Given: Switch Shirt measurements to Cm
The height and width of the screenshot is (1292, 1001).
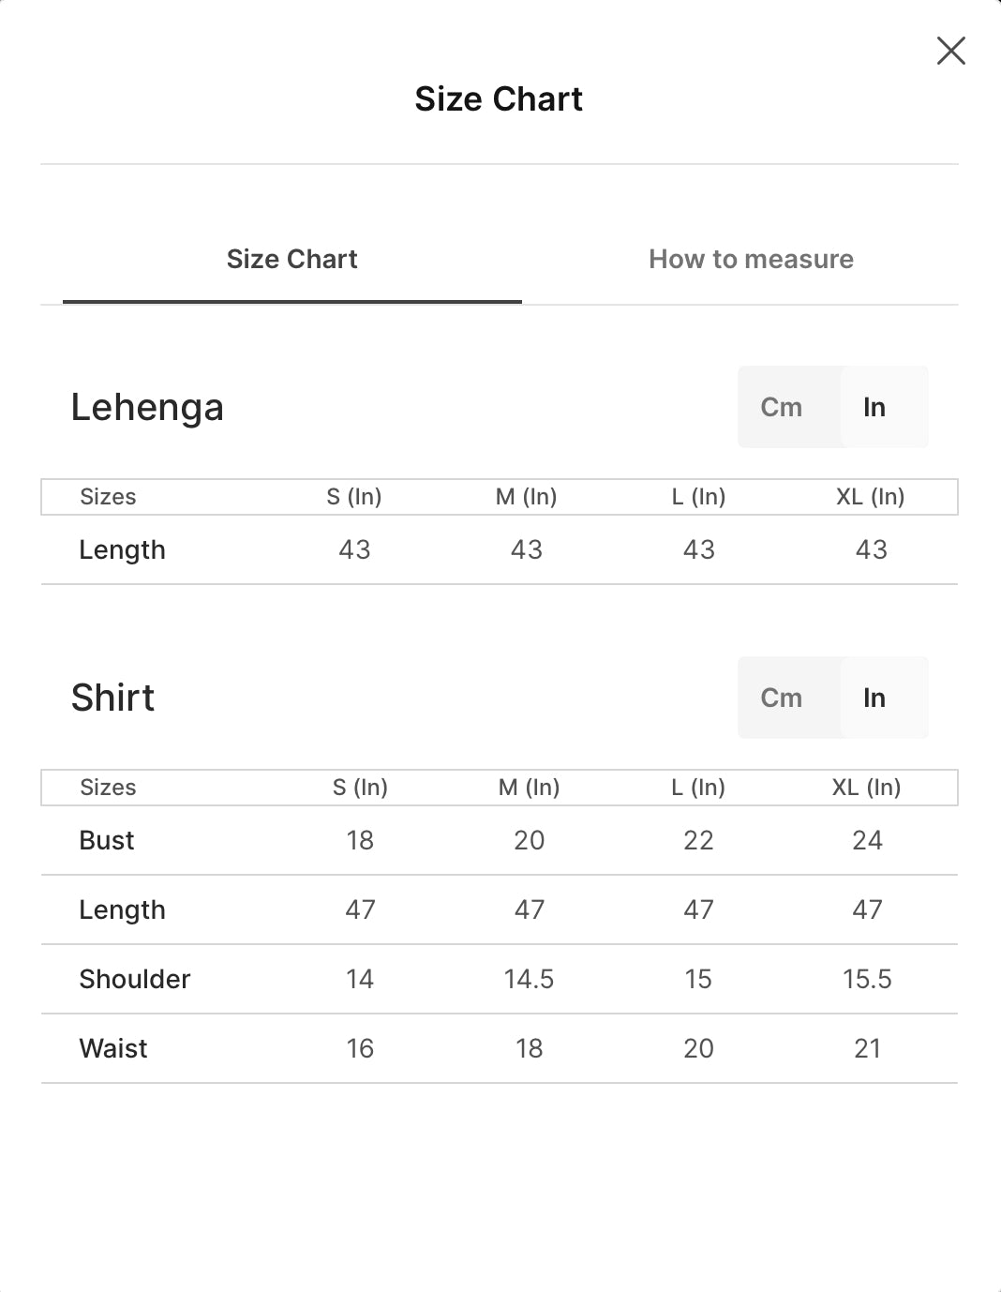Looking at the screenshot, I should tap(782, 698).
